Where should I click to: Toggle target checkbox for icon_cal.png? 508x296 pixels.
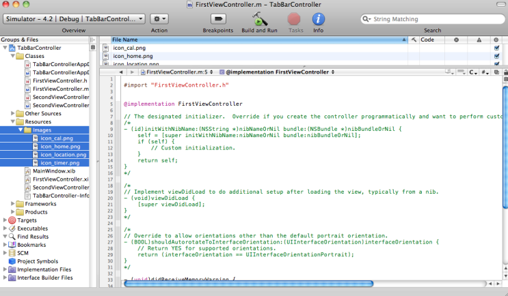click(x=496, y=48)
